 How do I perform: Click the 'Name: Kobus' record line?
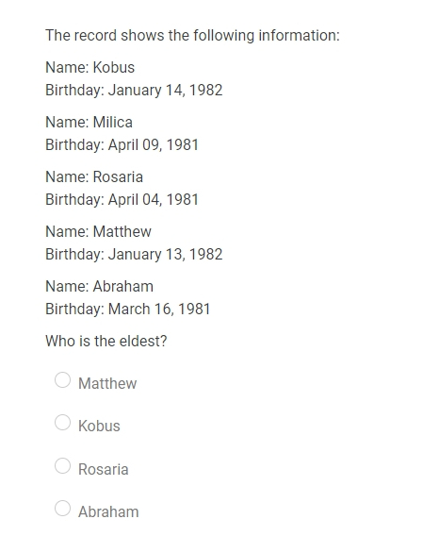90,67
